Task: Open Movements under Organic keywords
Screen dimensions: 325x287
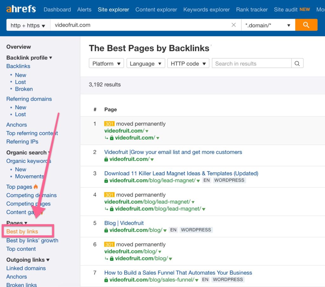Action: [30, 177]
